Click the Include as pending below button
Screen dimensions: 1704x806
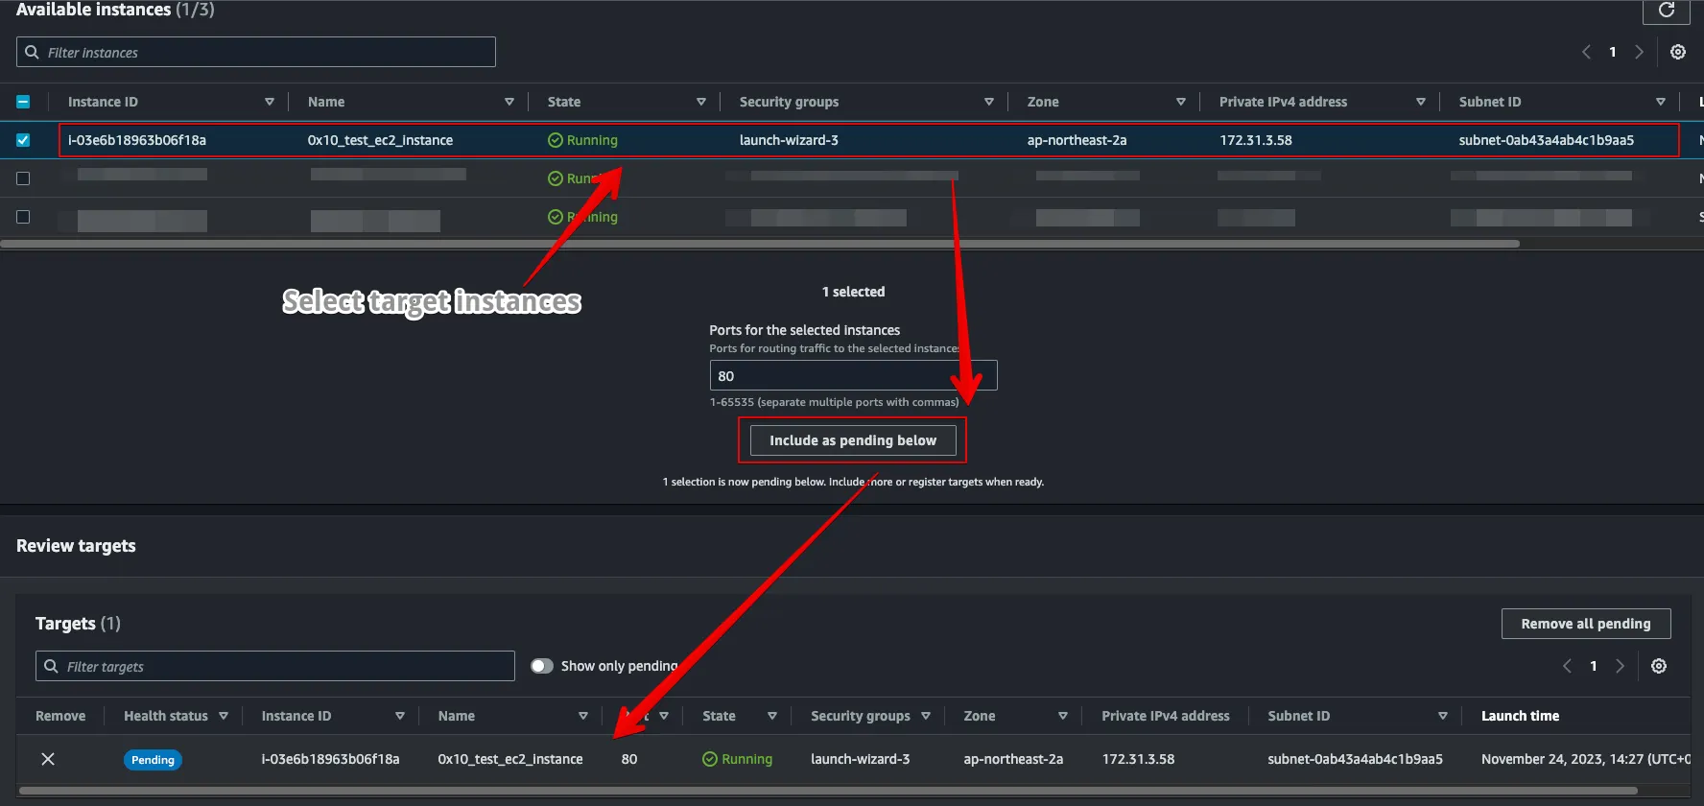[853, 440]
